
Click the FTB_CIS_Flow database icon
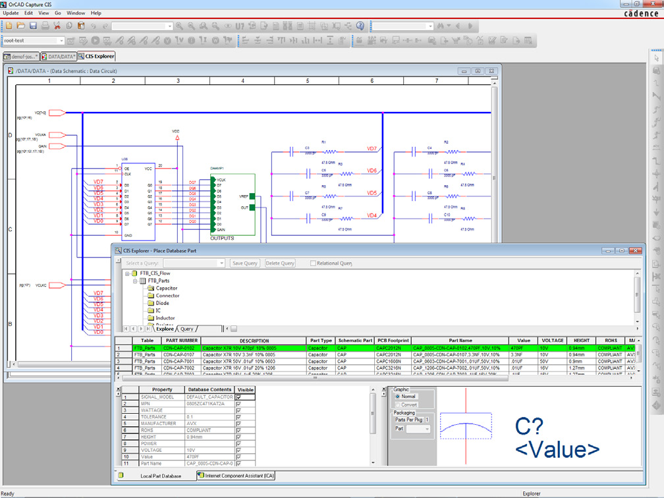[134, 273]
